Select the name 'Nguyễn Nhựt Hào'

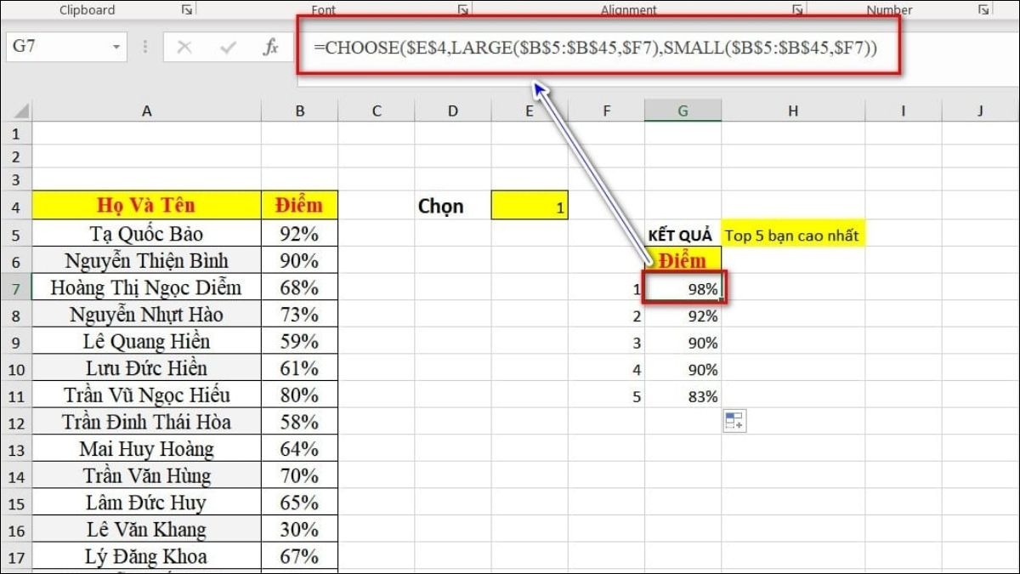(147, 315)
